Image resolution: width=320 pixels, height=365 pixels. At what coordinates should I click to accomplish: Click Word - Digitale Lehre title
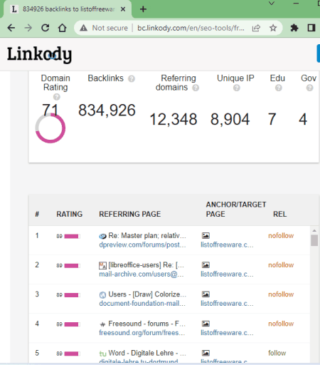tap(147, 353)
